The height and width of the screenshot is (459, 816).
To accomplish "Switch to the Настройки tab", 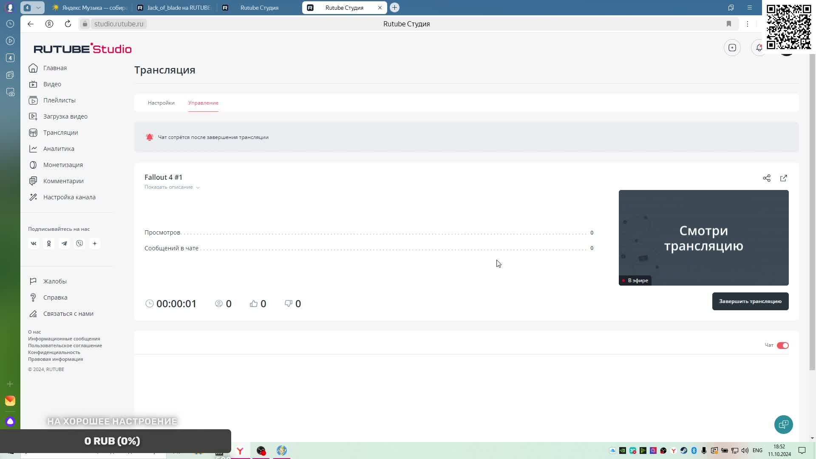I will click(161, 103).
